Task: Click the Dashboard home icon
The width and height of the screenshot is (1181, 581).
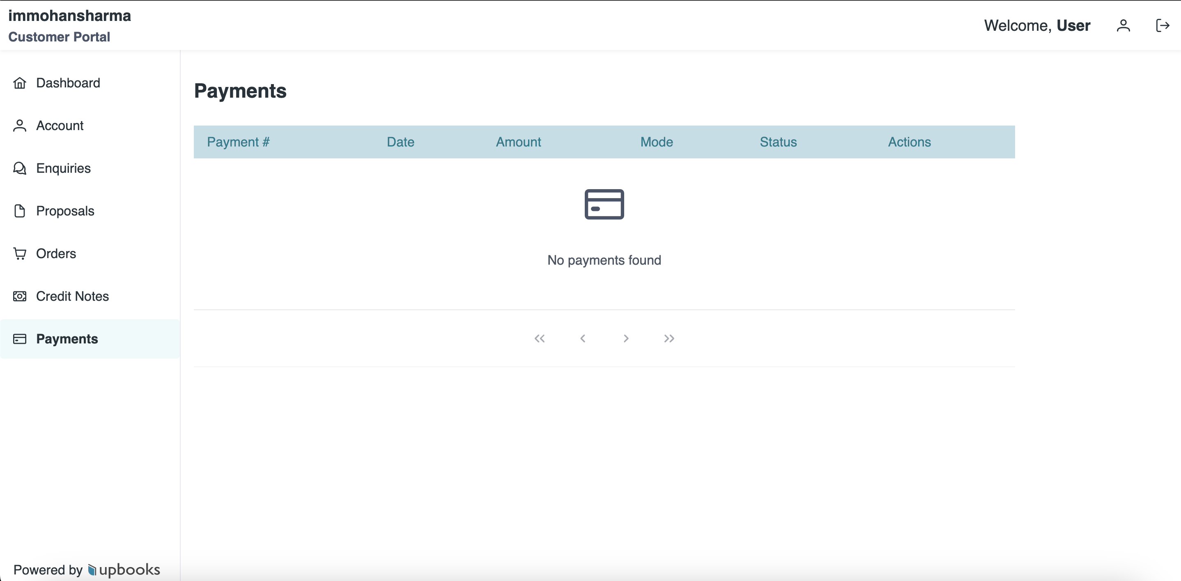Action: click(x=19, y=83)
